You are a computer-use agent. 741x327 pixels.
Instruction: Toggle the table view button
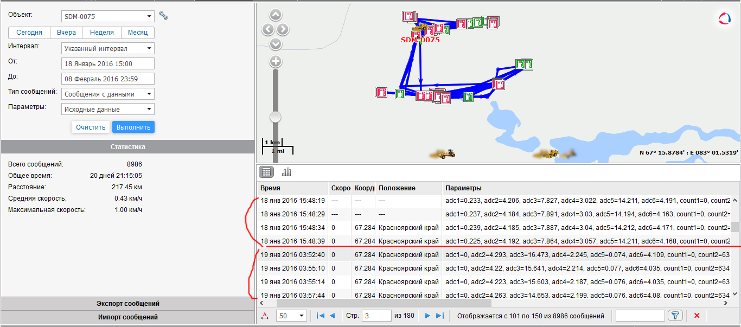pyautogui.click(x=266, y=172)
